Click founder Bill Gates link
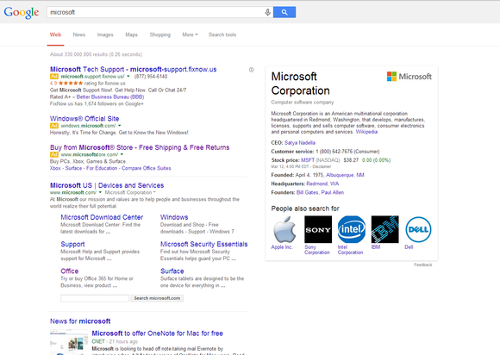This screenshot has height=355, width=500. [308, 192]
